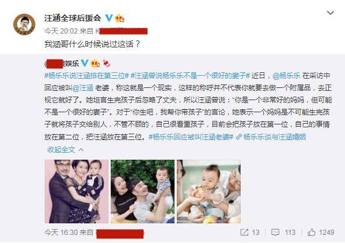Click the blue V verified badge beside 汪涵全球后援会
345x243 pixels.
109,18
